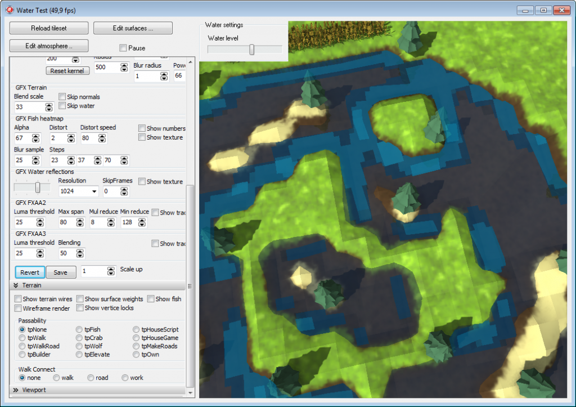The image size is (576, 407).
Task: Choose tpBuilder passability
Action: point(22,355)
